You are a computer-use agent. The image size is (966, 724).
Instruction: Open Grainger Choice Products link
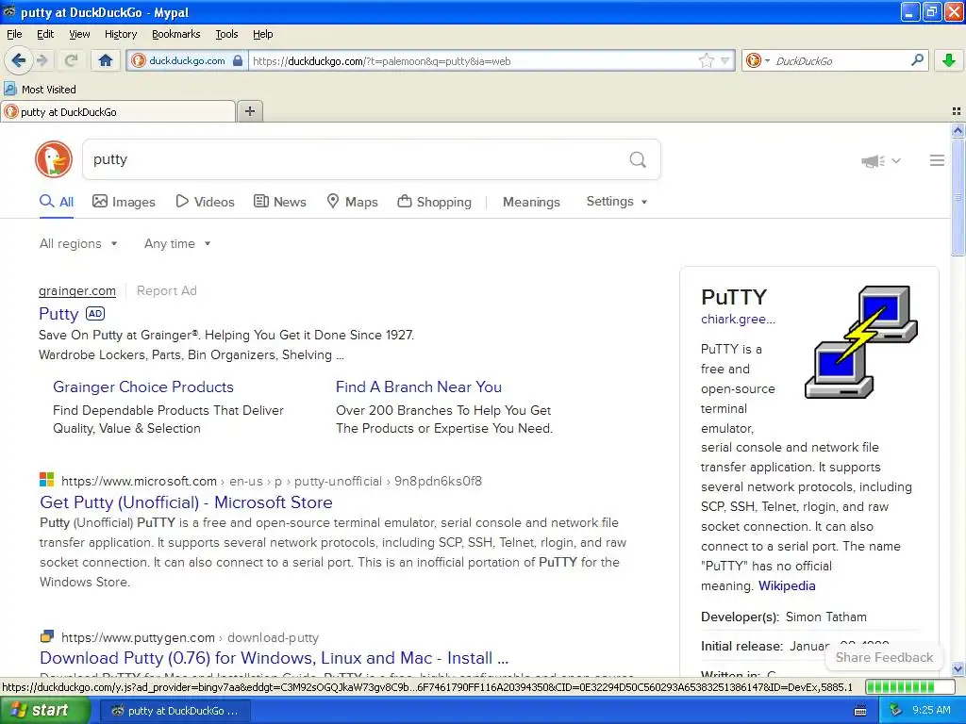pos(143,387)
